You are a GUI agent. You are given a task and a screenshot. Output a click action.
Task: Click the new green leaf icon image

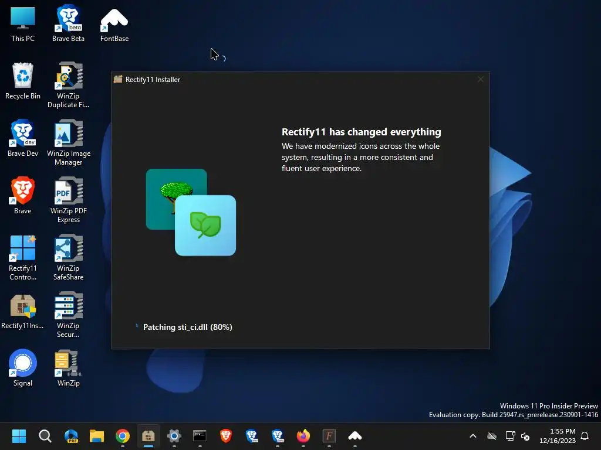tap(205, 226)
